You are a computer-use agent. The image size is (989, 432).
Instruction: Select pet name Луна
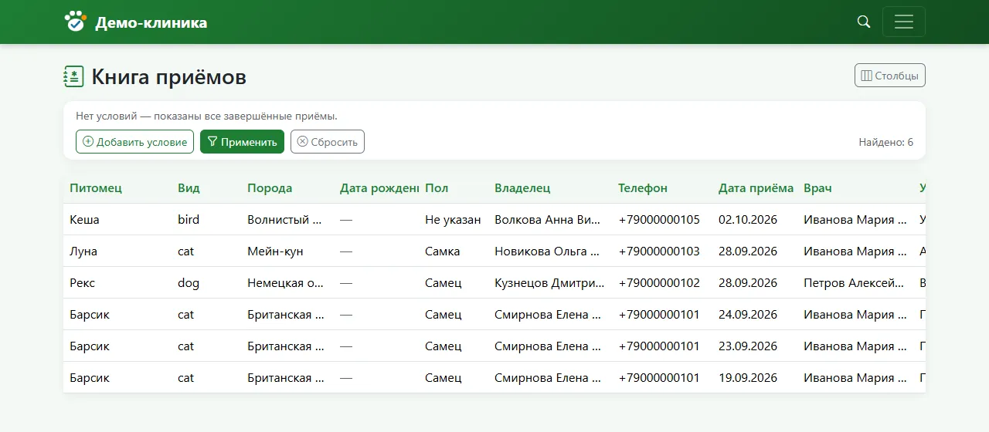(x=83, y=251)
